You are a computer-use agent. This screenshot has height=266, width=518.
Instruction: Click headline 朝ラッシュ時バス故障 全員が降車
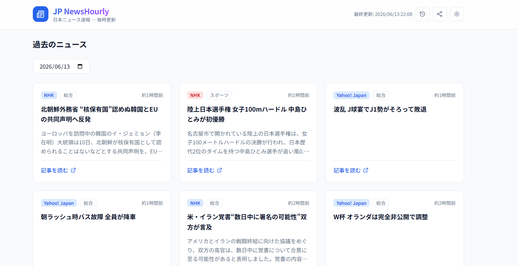[x=88, y=217]
